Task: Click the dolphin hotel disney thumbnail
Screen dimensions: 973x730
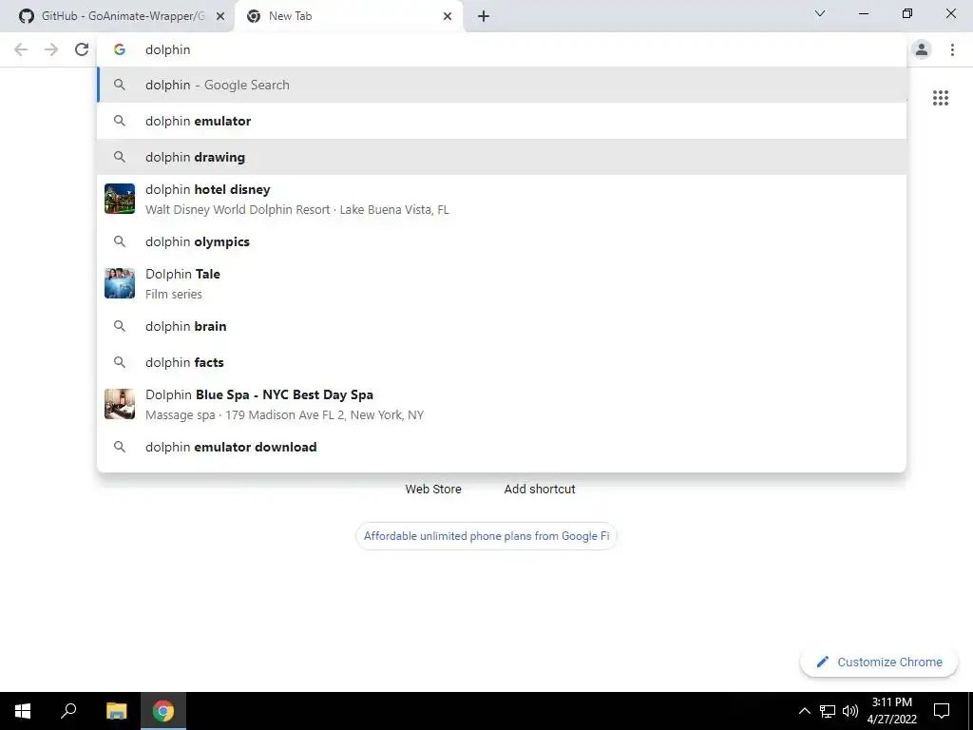Action: pyautogui.click(x=120, y=199)
